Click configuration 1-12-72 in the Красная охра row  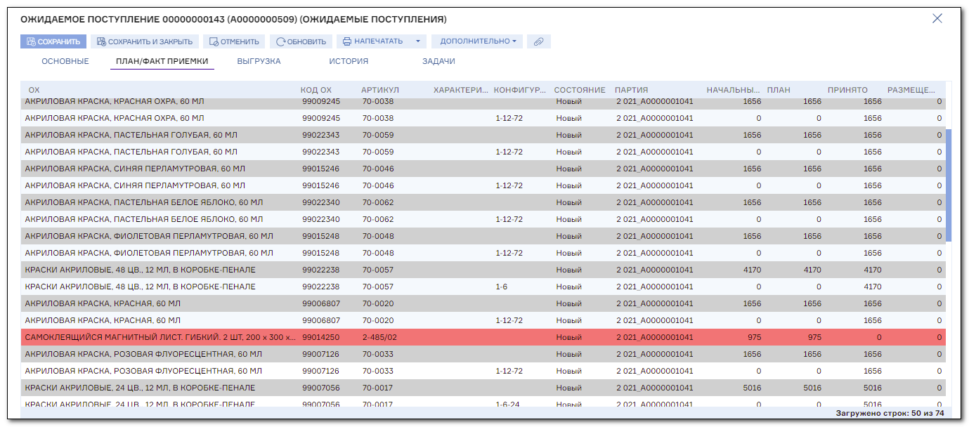click(x=509, y=118)
